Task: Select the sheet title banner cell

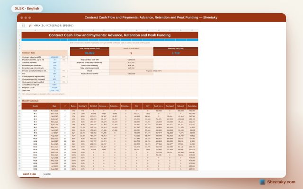Action: [x=110, y=35]
